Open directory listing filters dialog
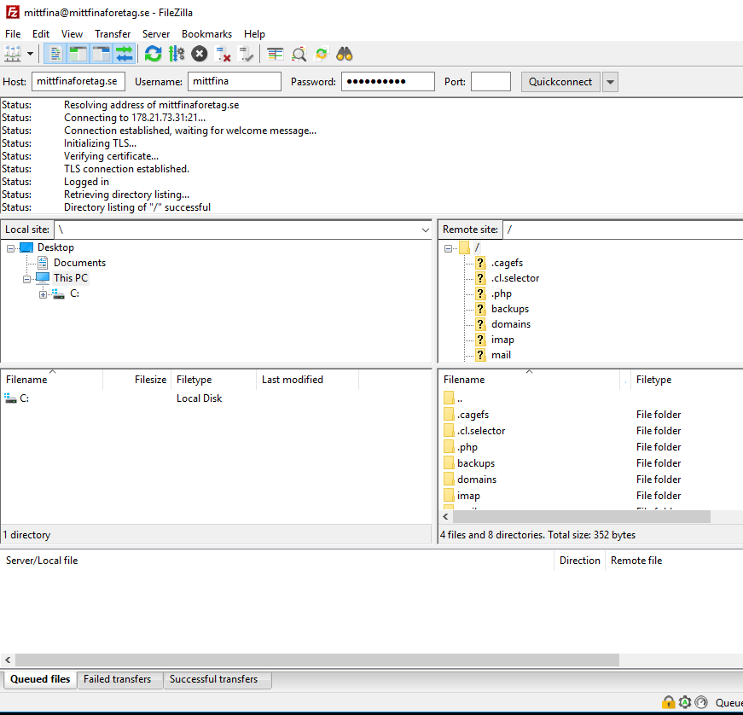The height and width of the screenshot is (715, 743). (275, 54)
